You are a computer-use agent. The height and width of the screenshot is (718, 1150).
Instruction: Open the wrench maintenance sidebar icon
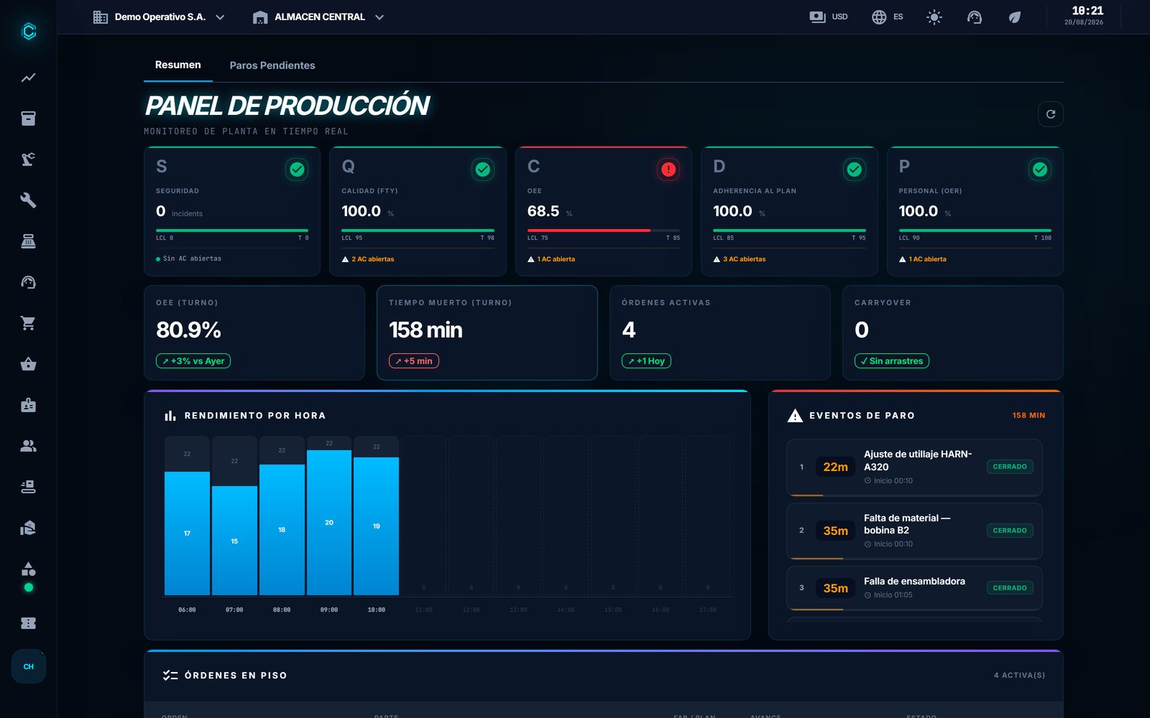pyautogui.click(x=28, y=200)
